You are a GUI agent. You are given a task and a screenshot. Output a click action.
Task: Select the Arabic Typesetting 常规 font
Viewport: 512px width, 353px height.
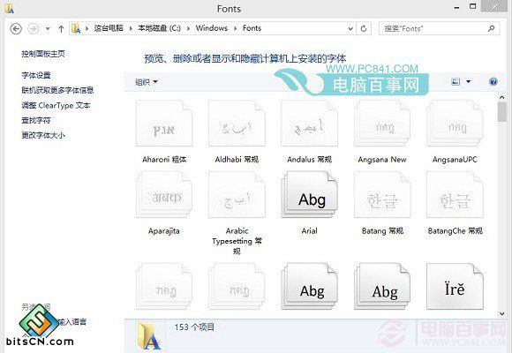point(237,214)
